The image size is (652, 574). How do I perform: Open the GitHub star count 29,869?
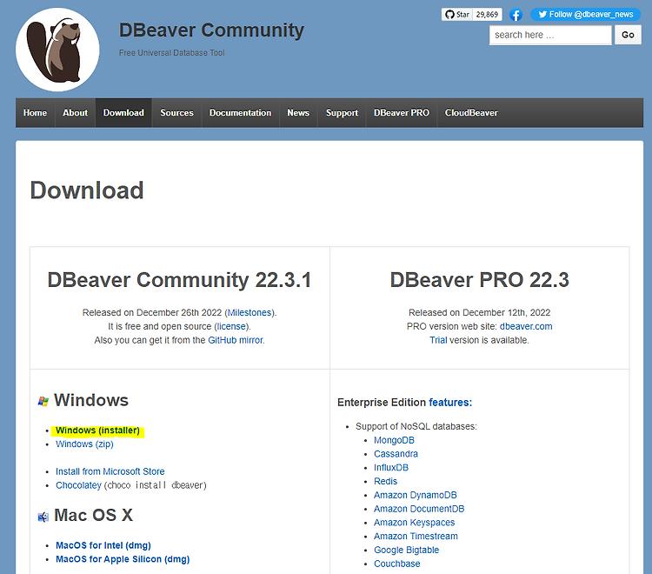(487, 15)
